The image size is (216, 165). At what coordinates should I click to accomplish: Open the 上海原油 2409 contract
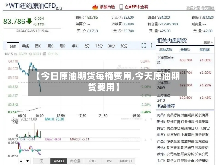185,85
